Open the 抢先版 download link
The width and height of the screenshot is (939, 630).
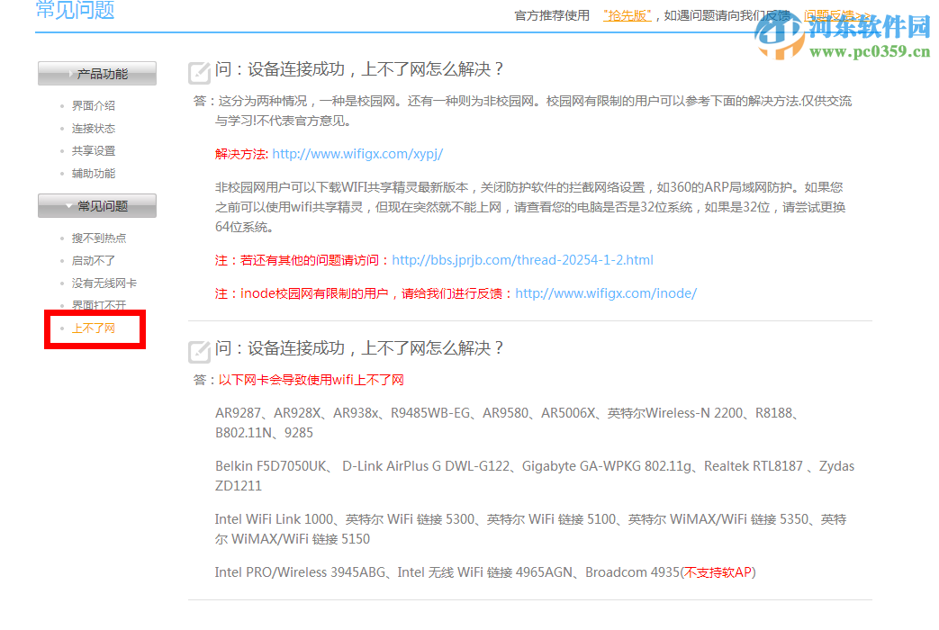pyautogui.click(x=627, y=15)
